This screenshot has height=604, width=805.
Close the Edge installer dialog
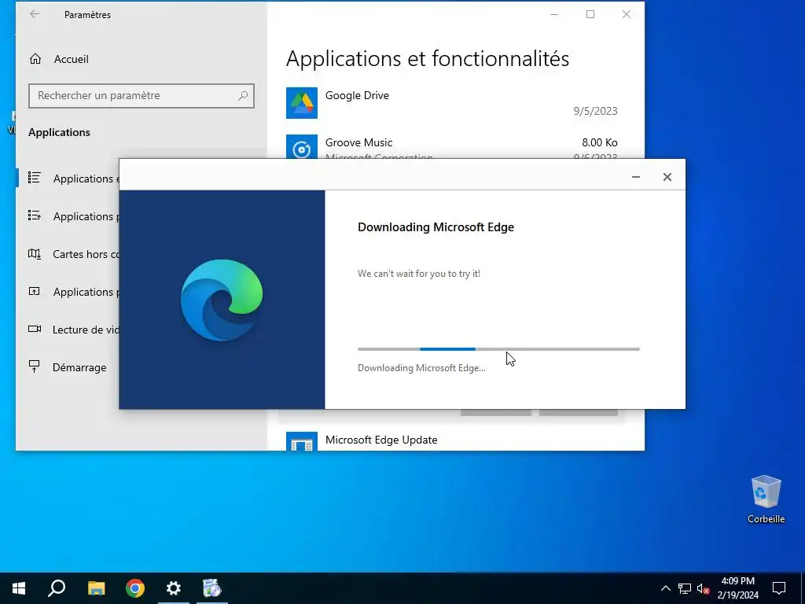coord(667,177)
